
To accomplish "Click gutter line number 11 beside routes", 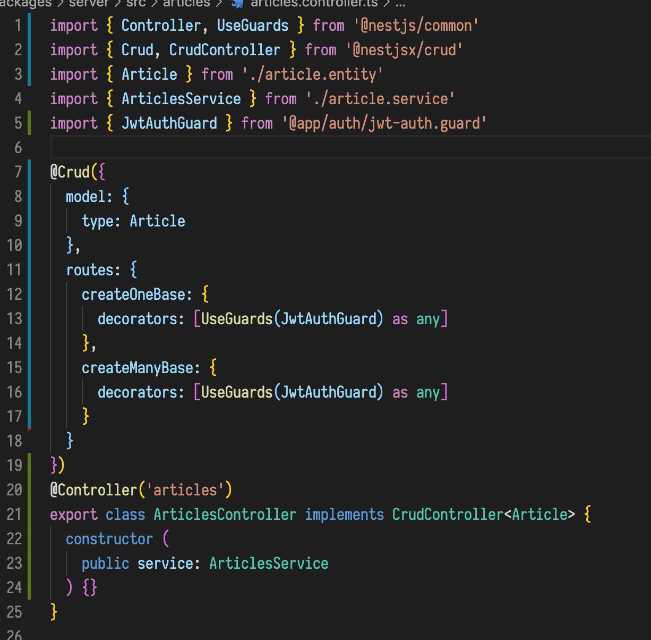I will (14, 270).
